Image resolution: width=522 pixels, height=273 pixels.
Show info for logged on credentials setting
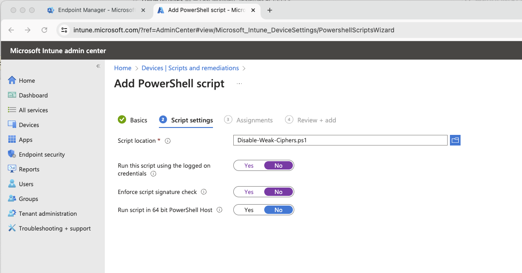153,174
